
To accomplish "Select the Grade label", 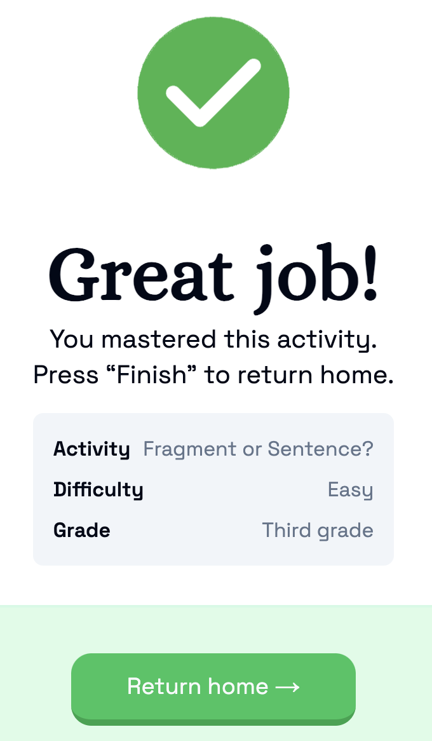I will coord(82,531).
